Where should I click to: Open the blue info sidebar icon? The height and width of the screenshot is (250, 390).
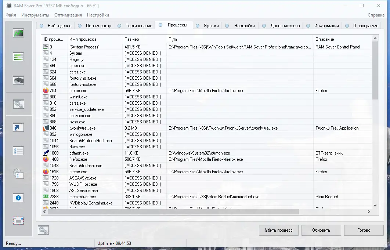[18, 198]
